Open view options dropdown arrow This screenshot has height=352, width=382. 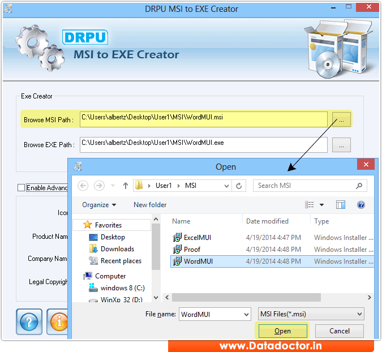(x=321, y=205)
